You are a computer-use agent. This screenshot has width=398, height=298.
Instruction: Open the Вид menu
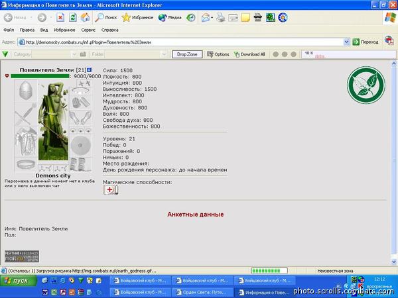(44, 30)
